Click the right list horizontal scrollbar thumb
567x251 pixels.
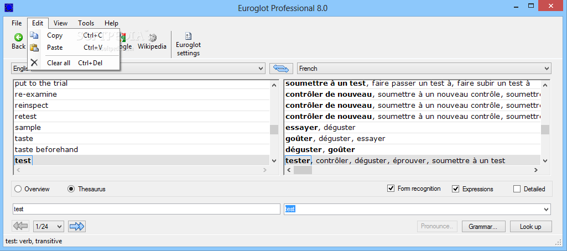click(x=303, y=170)
